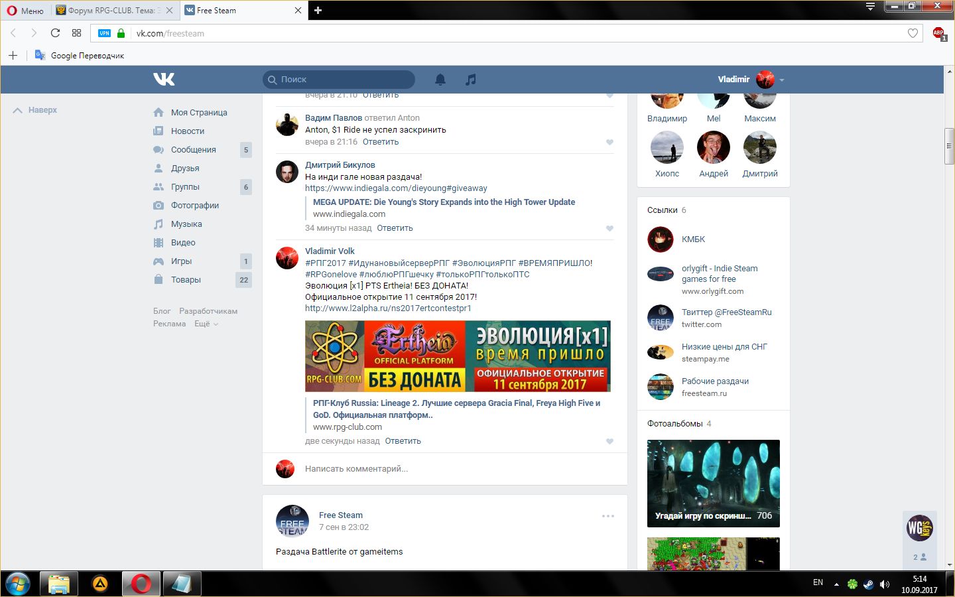Open Windows Start button
This screenshot has width=955, height=597.
(17, 584)
